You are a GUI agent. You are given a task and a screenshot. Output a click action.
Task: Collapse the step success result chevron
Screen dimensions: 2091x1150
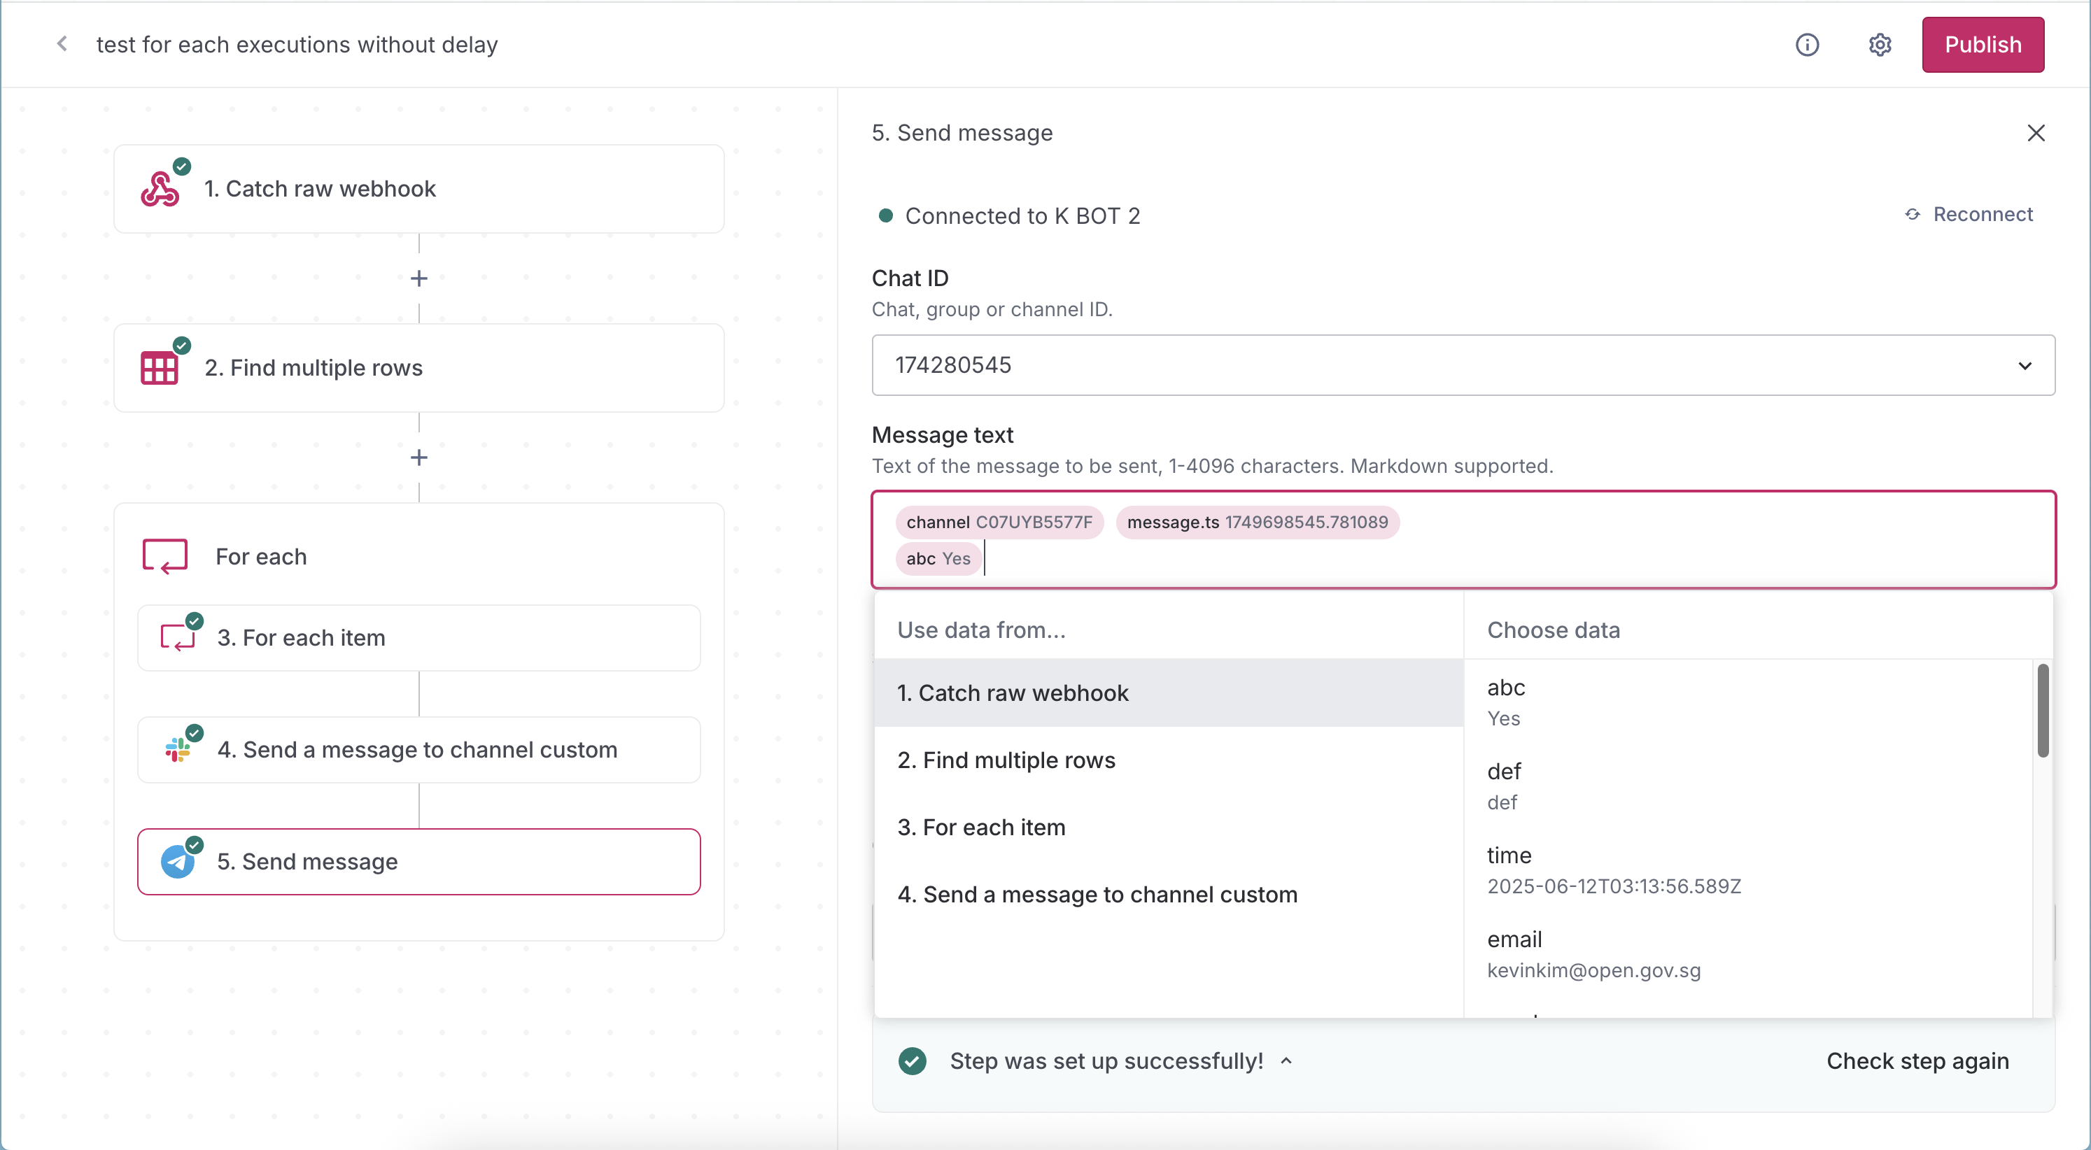click(x=1287, y=1060)
